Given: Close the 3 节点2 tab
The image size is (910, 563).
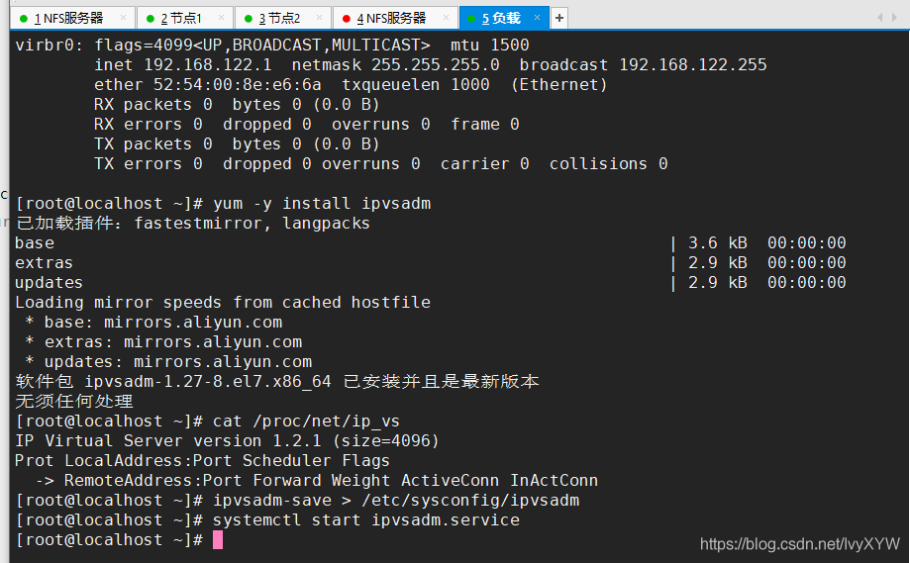Looking at the screenshot, I should pos(319,18).
